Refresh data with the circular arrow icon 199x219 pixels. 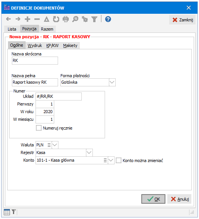[x=56, y=19]
